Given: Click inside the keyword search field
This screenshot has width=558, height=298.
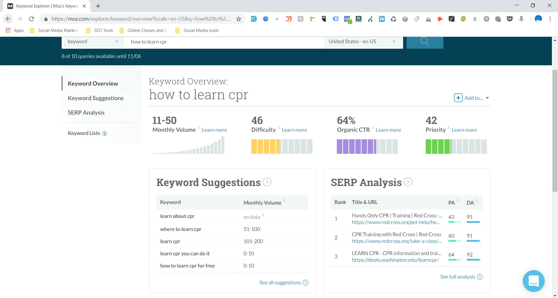Looking at the screenshot, I should pos(224,41).
